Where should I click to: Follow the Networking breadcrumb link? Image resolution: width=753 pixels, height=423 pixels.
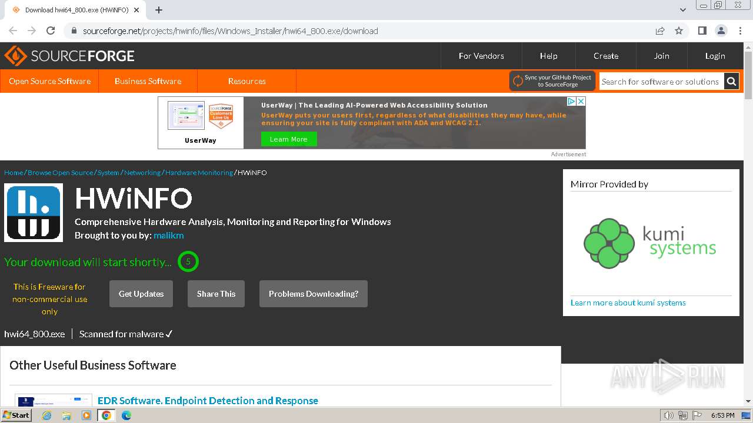coord(142,172)
